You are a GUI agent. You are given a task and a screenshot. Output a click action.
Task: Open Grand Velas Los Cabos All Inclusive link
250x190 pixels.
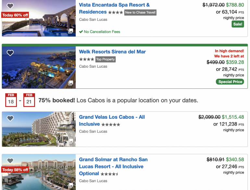point(112,120)
